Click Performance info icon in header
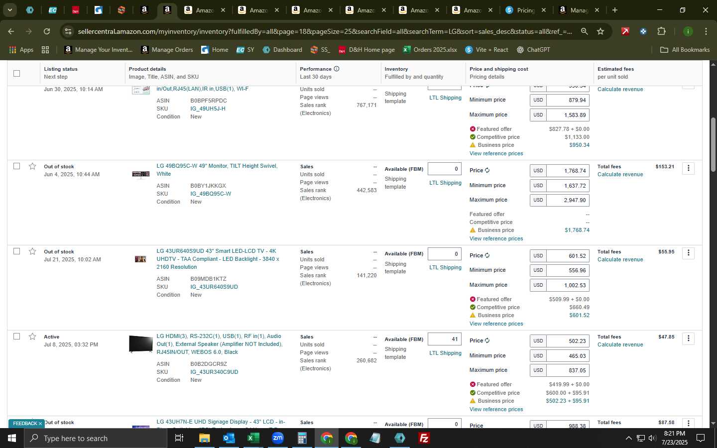Image resolution: width=717 pixels, height=448 pixels. 337,69
